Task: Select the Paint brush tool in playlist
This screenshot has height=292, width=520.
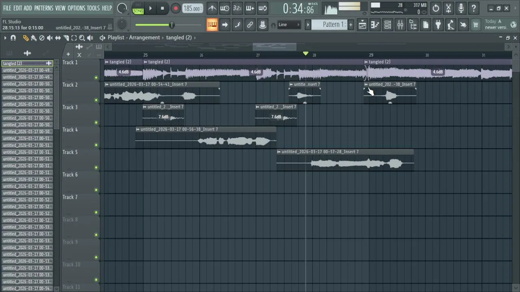Action: pos(34,38)
